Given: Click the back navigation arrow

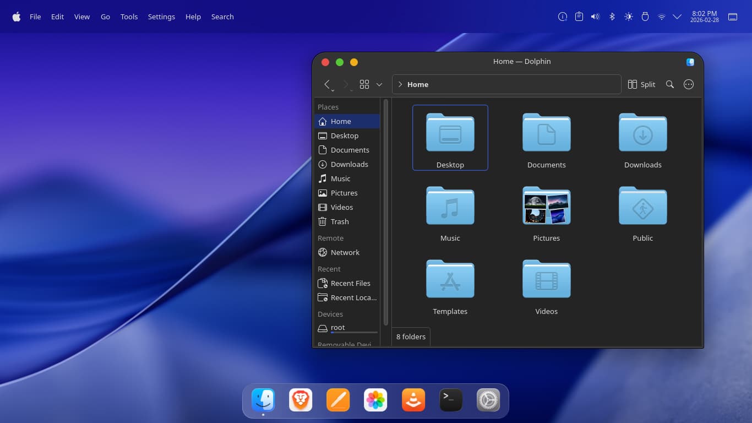Looking at the screenshot, I should tap(327, 84).
